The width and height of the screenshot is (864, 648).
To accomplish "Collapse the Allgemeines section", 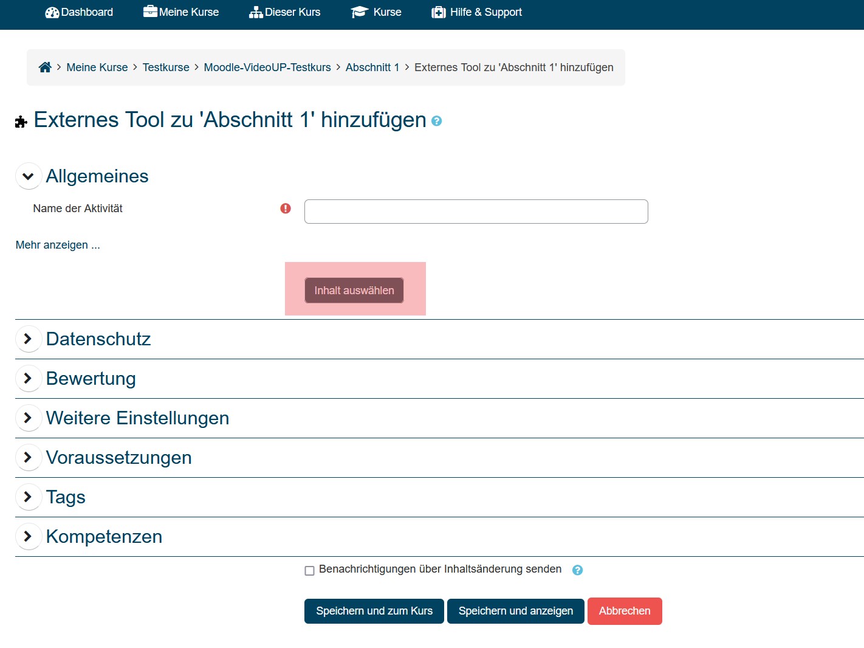I will pos(28,176).
